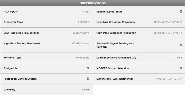Click the Low Pass Slope row label
This screenshot has height=95, width=185.
click(x=21, y=33)
